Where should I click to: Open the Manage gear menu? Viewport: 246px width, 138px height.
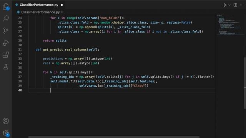(x=6, y=133)
